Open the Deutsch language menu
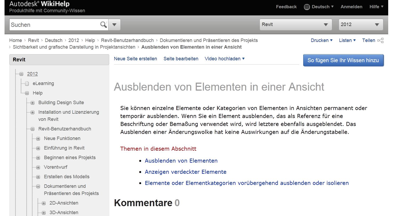The image size is (393, 216). click(x=322, y=7)
